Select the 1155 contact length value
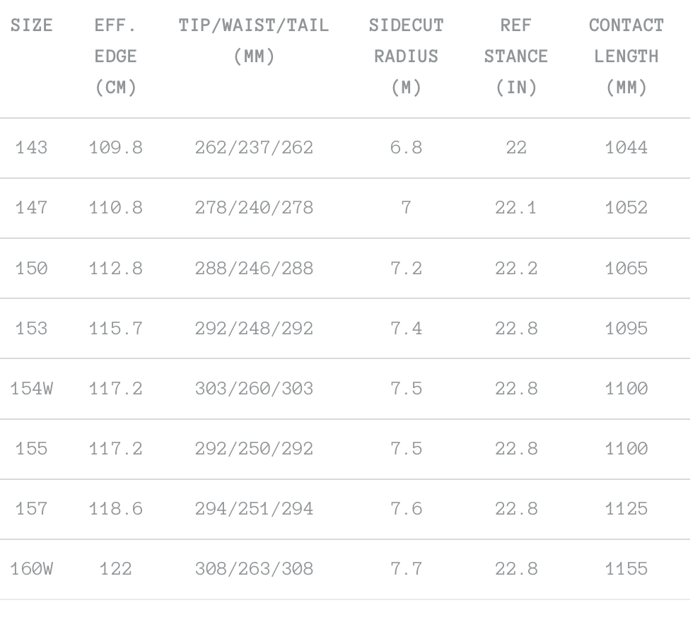 [626, 569]
